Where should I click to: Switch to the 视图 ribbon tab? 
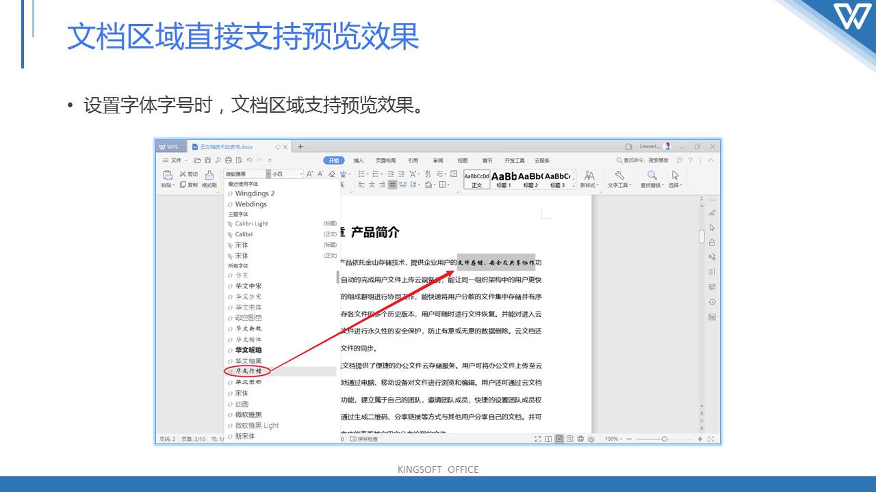coord(463,161)
